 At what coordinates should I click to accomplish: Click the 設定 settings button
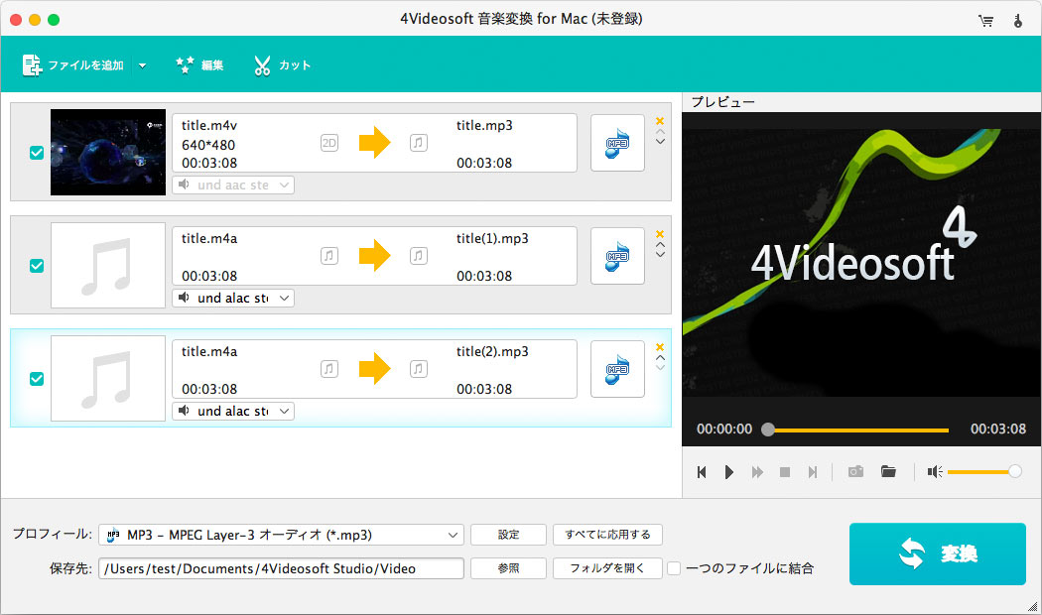pos(508,535)
